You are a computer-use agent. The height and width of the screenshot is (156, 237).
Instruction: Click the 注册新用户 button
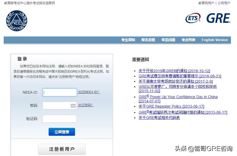pyautogui.click(x=62, y=149)
